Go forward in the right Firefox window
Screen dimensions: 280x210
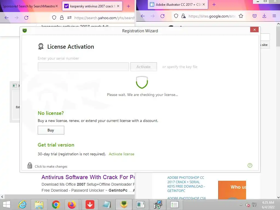pyautogui.click(x=153, y=16)
